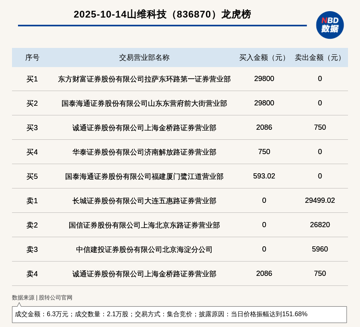
Task: Click the 成交金额 summary box at bottom
Action: click(x=179, y=314)
